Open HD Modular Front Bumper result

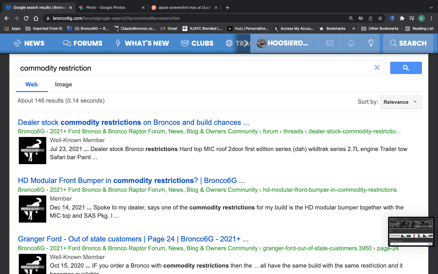(131, 181)
